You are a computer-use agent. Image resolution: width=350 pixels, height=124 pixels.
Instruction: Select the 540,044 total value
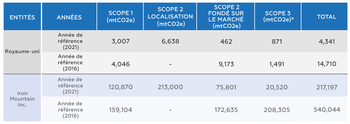[x=326, y=110]
